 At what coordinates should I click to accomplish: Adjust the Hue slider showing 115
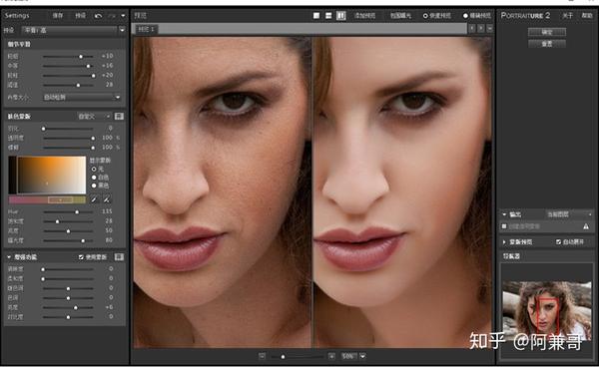68,211
